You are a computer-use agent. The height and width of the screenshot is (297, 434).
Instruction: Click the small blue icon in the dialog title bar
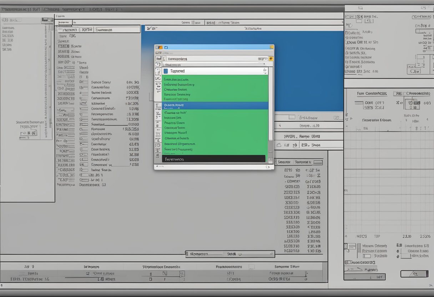tap(166, 47)
